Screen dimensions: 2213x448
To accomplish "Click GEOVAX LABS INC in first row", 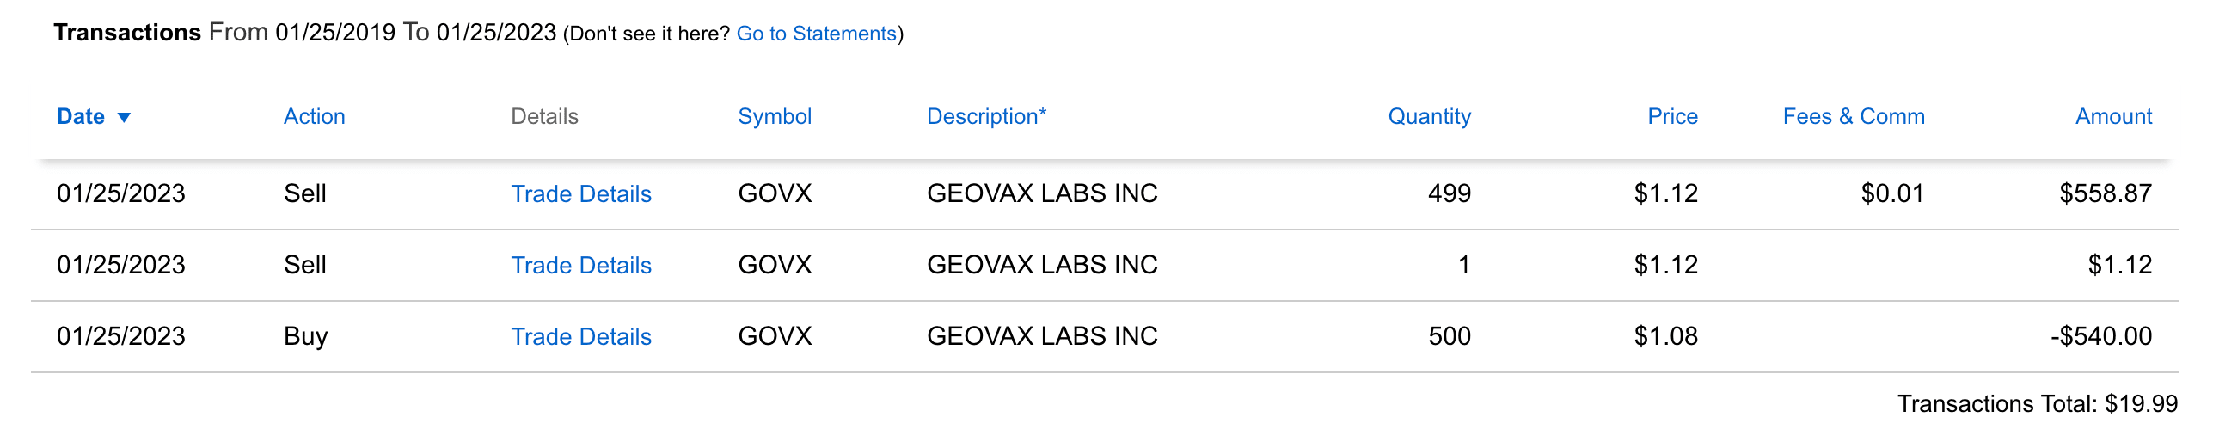I will [1041, 193].
